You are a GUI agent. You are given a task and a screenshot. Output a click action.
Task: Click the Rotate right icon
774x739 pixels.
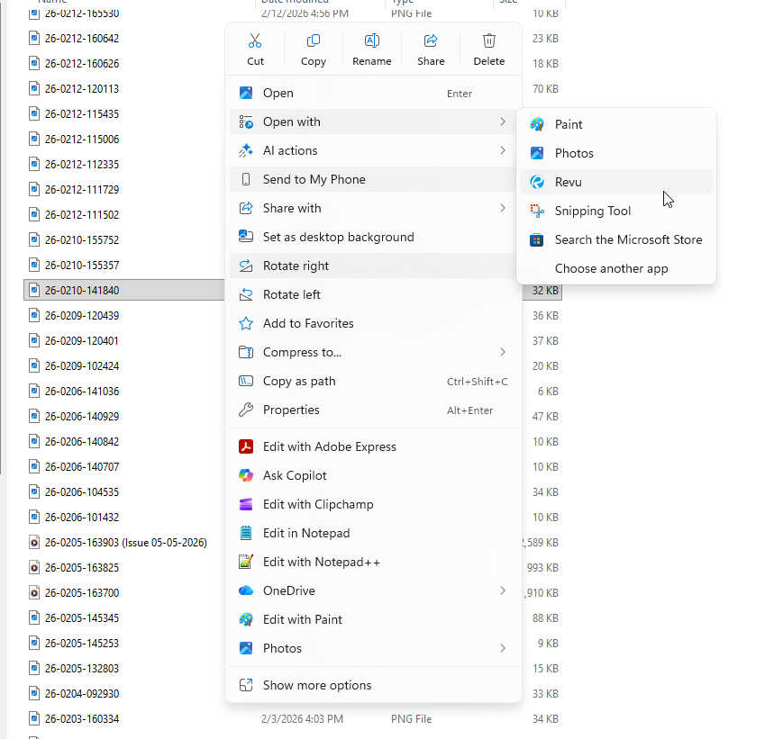coord(246,266)
